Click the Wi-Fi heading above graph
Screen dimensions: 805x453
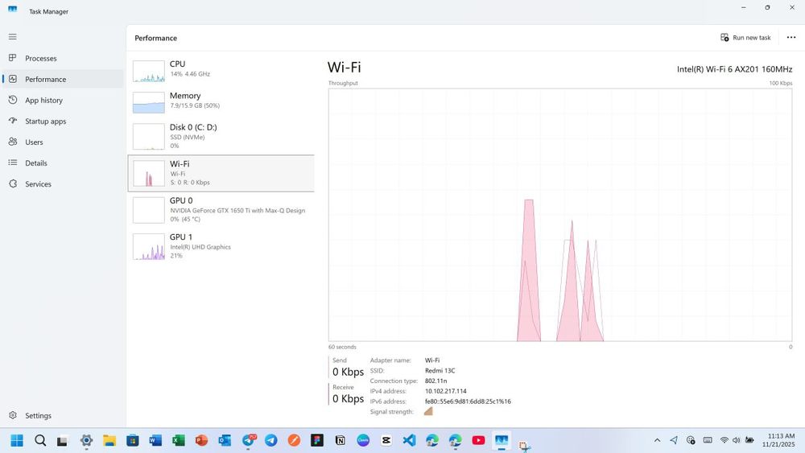344,68
